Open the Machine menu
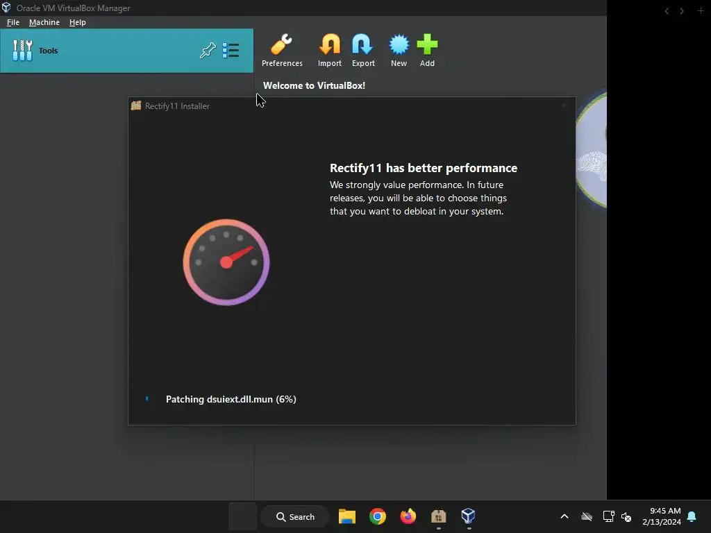Screen dimensions: 711x533 [44, 22]
